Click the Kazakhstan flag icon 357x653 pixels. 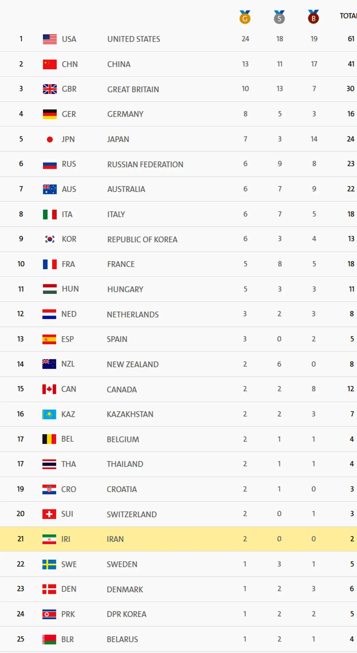tap(49, 414)
